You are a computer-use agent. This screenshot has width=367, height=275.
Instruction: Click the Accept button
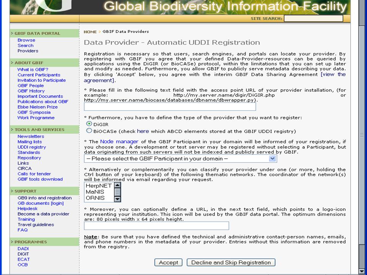[x=168, y=262]
